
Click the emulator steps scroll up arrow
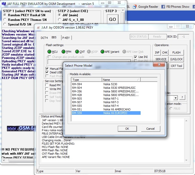[x=123, y=10]
